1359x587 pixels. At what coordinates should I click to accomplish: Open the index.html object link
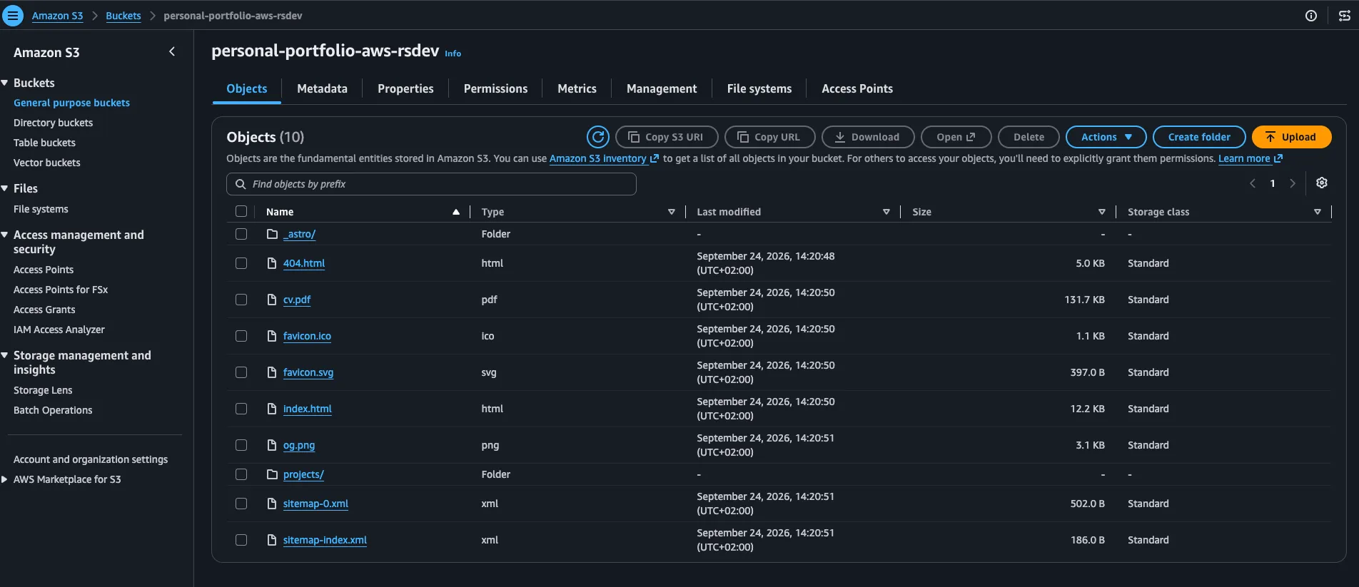pos(308,409)
